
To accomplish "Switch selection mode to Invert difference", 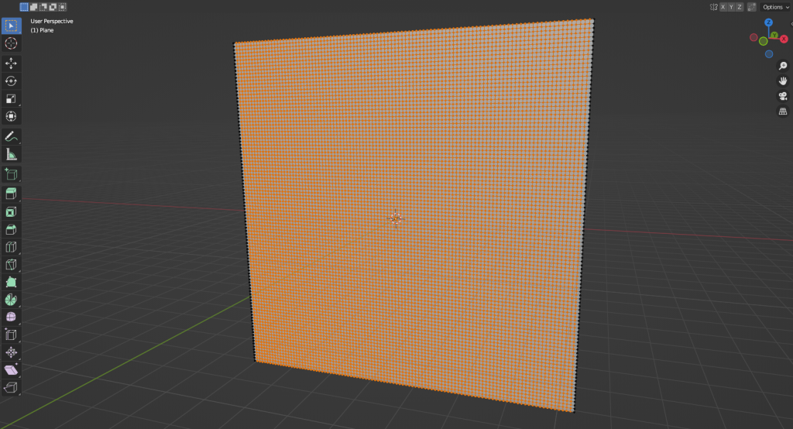I will tap(53, 7).
